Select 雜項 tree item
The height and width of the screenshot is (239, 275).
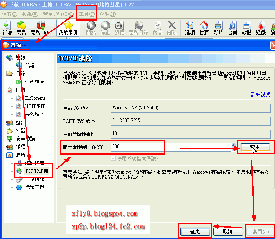tap(20, 147)
